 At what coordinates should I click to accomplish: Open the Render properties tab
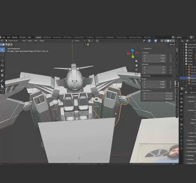[181, 98]
